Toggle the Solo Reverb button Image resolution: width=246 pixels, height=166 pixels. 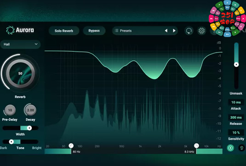click(64, 31)
